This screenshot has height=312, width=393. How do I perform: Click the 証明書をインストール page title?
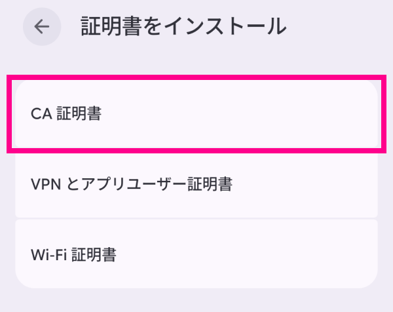(183, 26)
